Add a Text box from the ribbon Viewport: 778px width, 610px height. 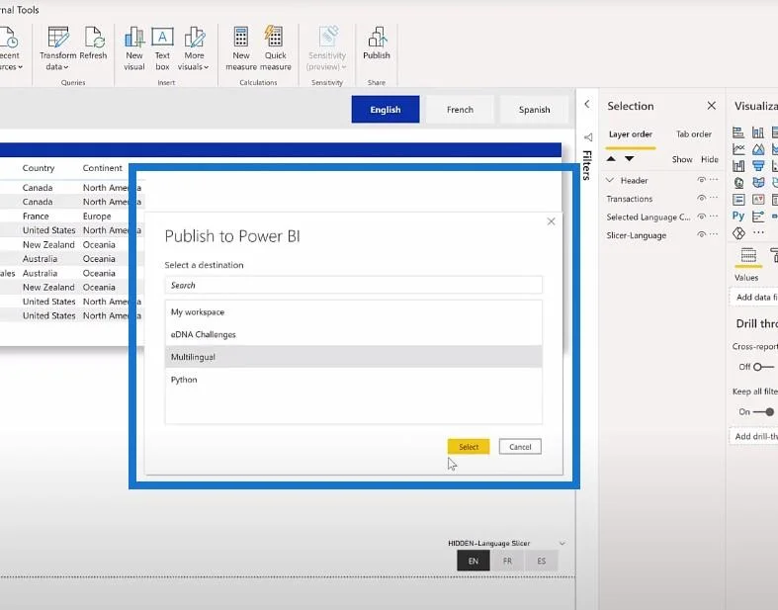pos(162,48)
